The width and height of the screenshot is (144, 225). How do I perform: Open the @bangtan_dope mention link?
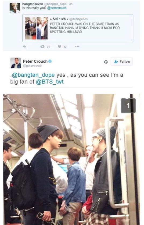point(33,75)
